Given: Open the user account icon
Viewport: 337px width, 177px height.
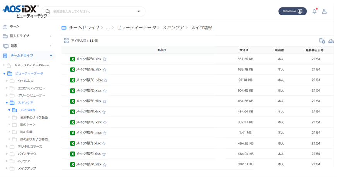Looking at the screenshot, I should [x=324, y=11].
